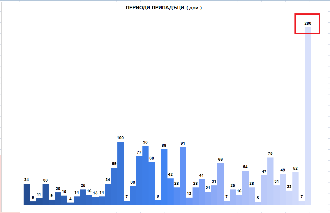Click the data label 5

pyautogui.click(x=258, y=198)
